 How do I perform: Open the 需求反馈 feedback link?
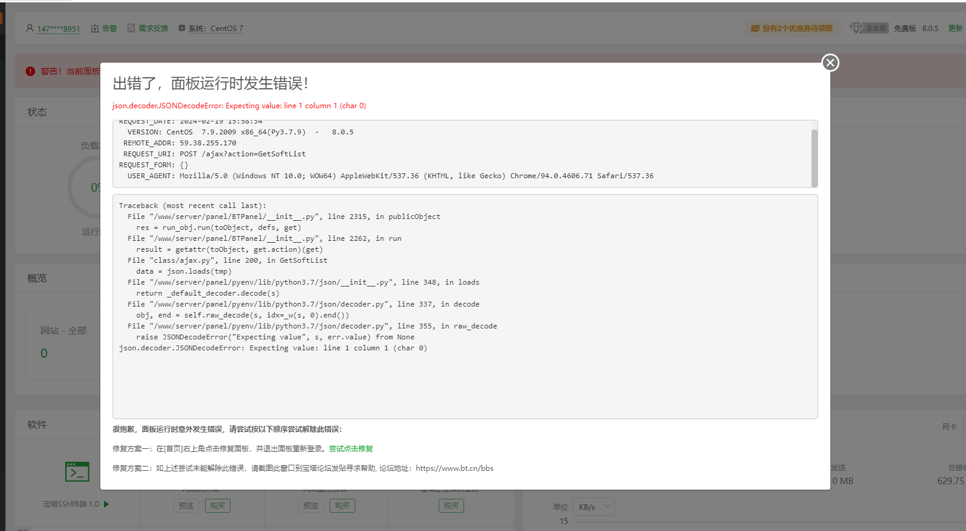pos(153,28)
